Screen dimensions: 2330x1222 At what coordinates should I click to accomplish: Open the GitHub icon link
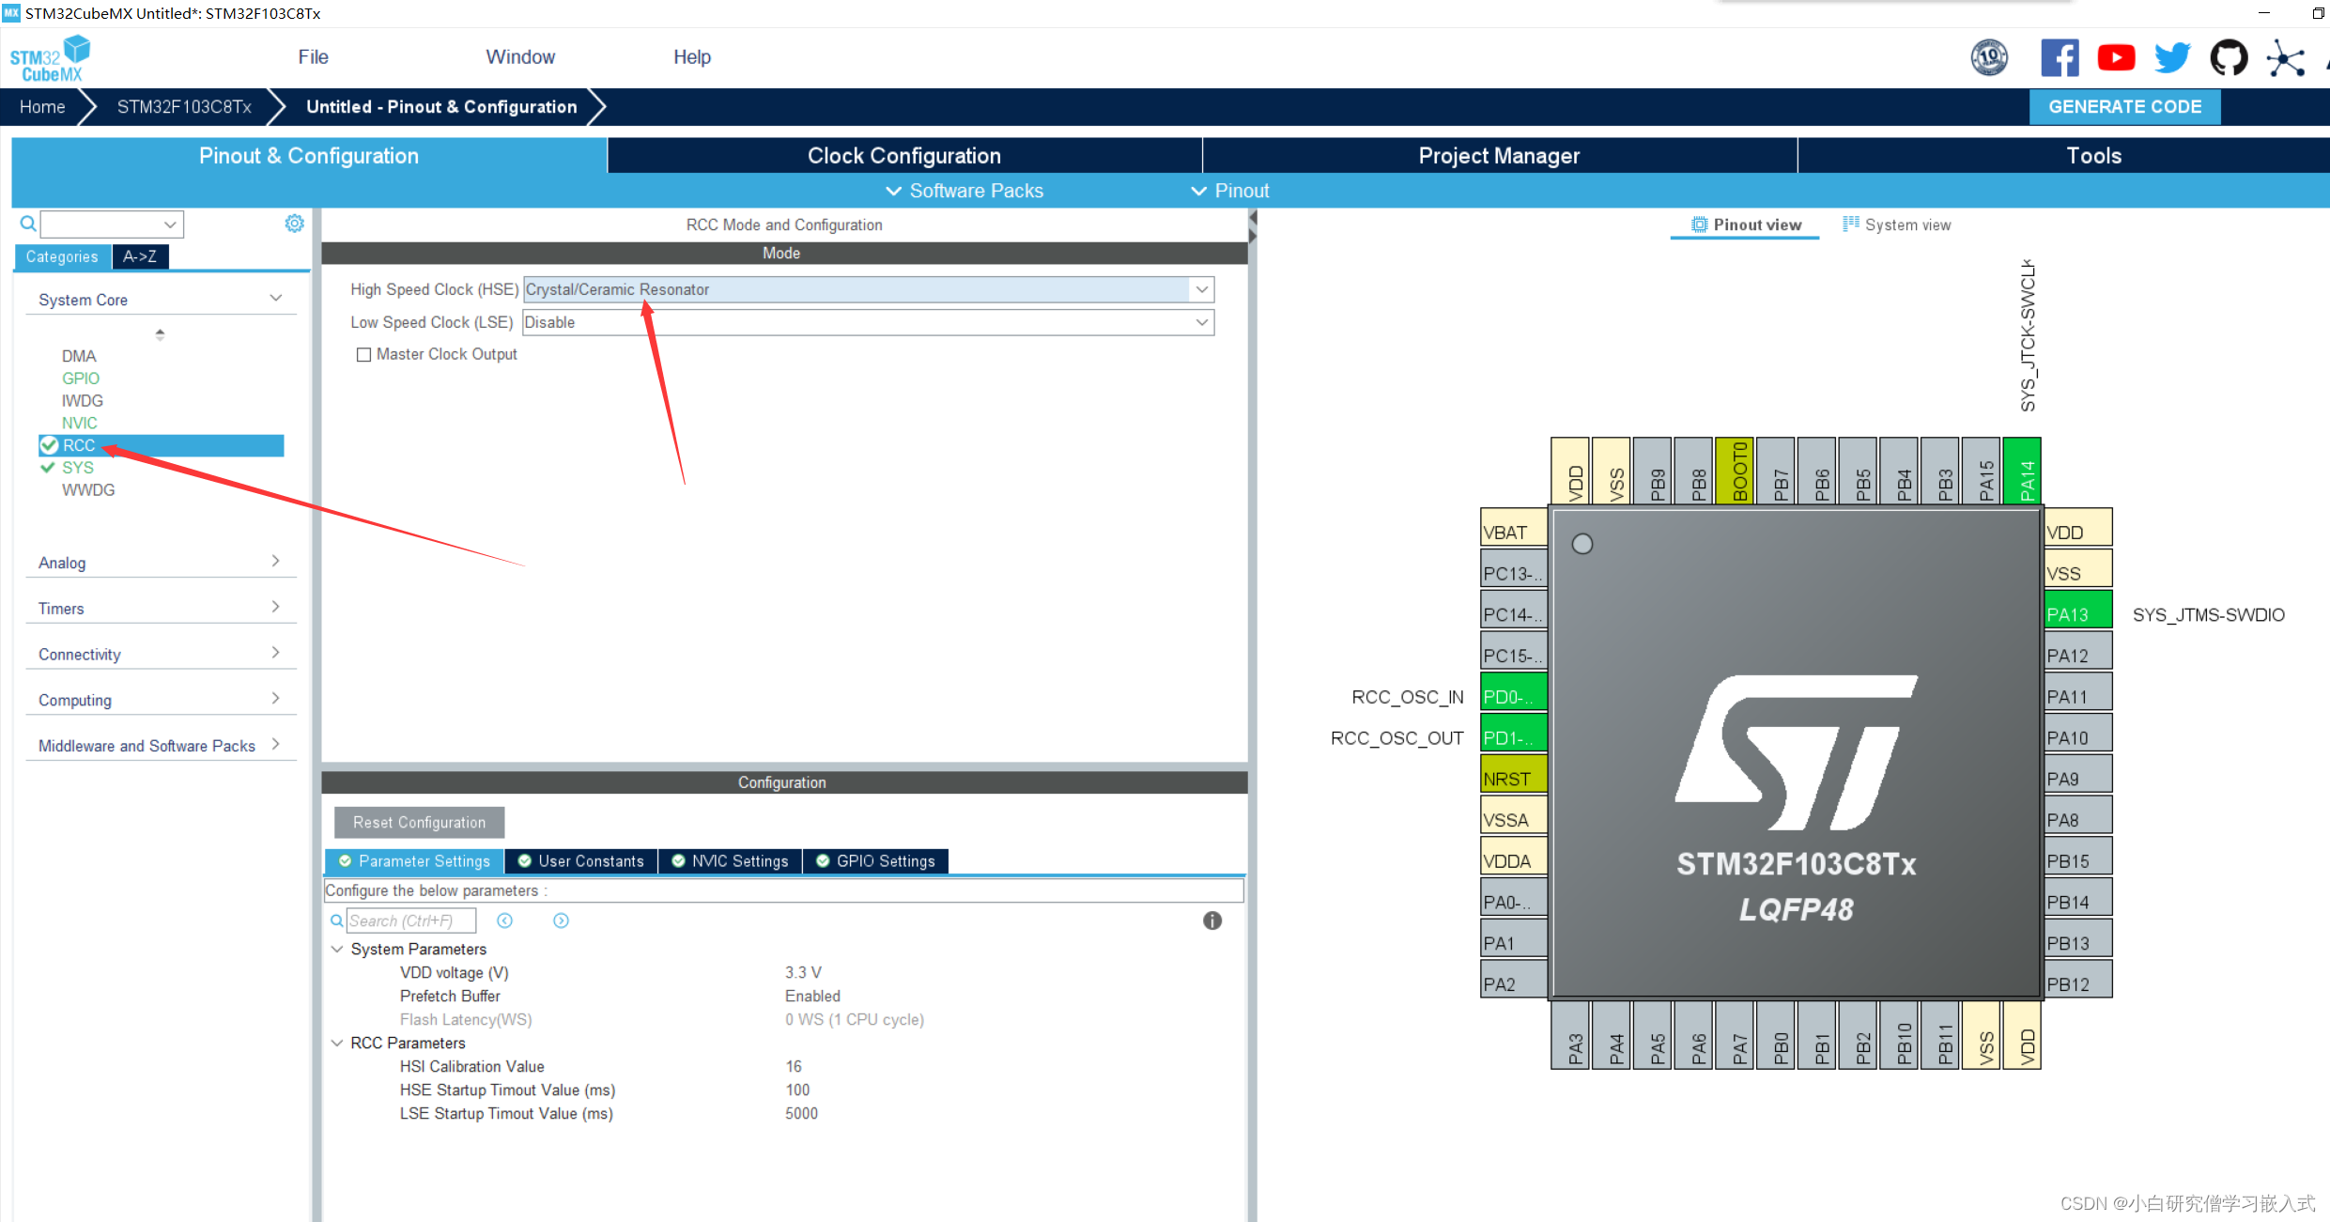(x=2228, y=58)
